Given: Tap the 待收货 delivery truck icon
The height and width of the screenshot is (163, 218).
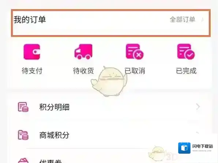Looking at the screenshot, I should (83, 52).
